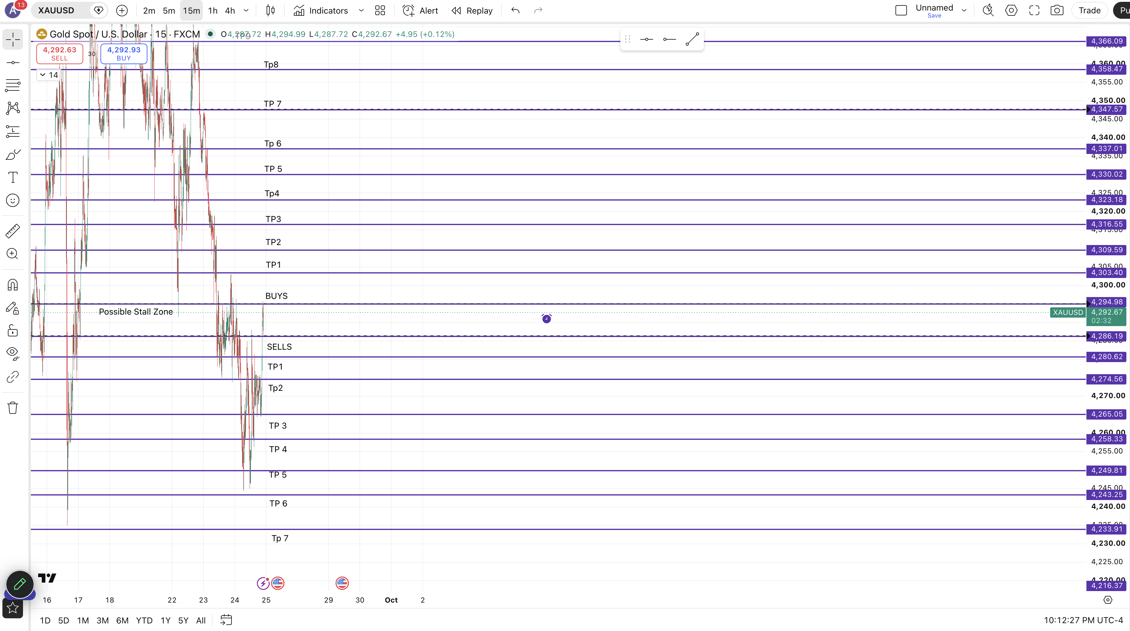Toggle lock all drawing tools

13,331
